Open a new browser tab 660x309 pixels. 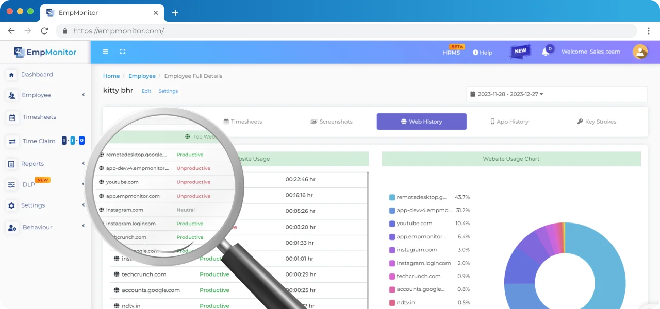click(175, 12)
